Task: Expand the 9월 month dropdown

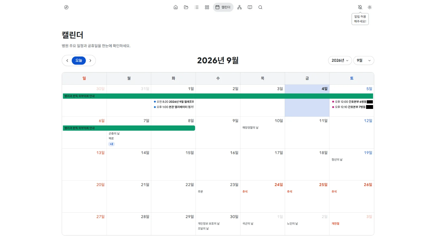Action: (364, 60)
